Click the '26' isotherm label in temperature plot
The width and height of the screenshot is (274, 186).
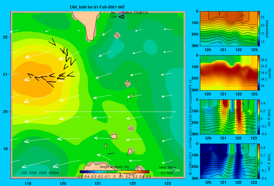[242, 16]
